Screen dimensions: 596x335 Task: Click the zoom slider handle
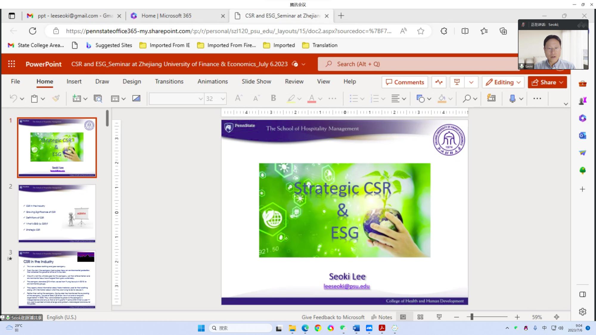pyautogui.click(x=472, y=317)
